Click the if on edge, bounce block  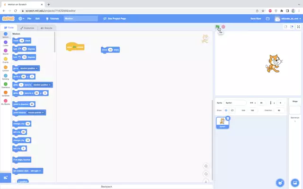22,160
